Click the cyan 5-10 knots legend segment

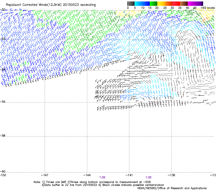pyautogui.click(x=138, y=4)
